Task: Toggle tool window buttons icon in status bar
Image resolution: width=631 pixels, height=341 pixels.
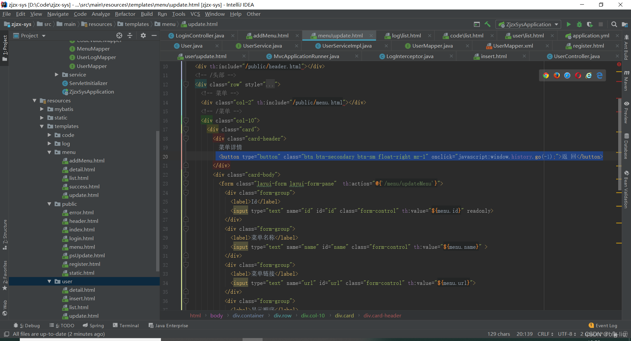Action: tap(6, 334)
